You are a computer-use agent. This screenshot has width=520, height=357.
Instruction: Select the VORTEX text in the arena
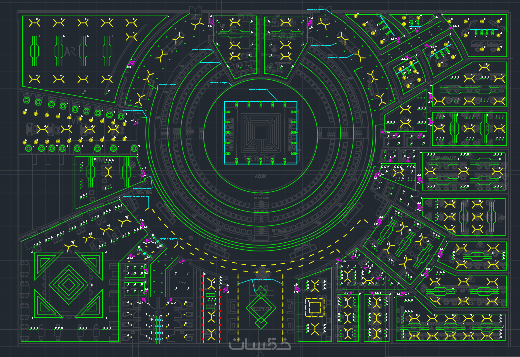260,158
